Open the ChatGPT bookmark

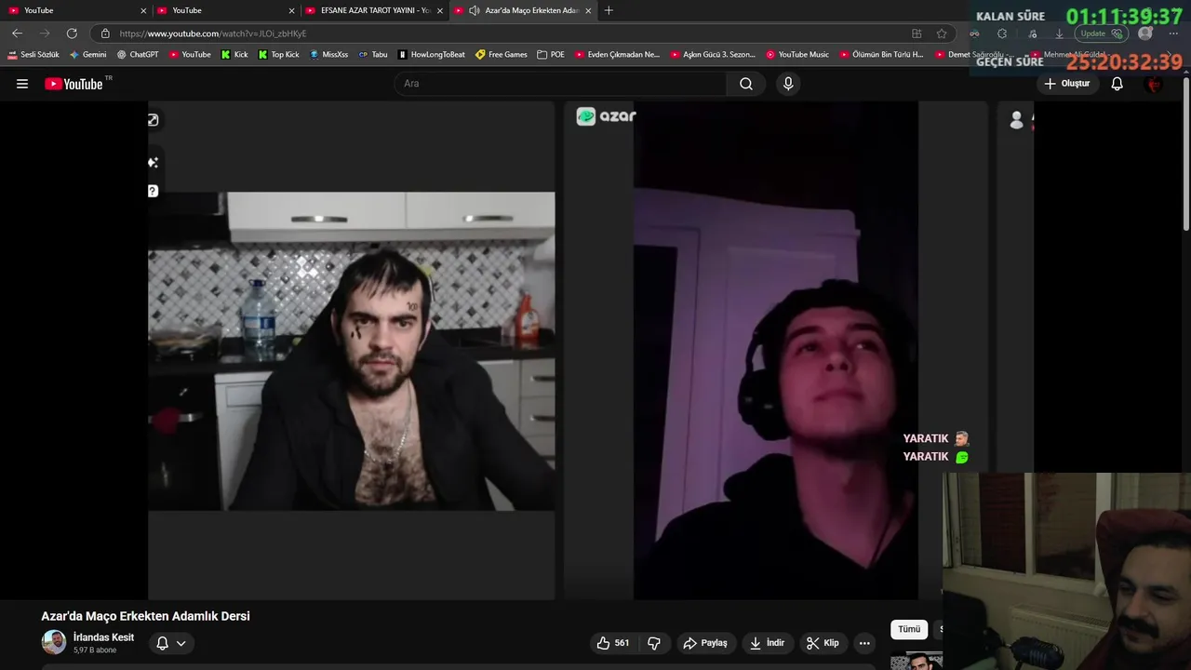coord(138,55)
